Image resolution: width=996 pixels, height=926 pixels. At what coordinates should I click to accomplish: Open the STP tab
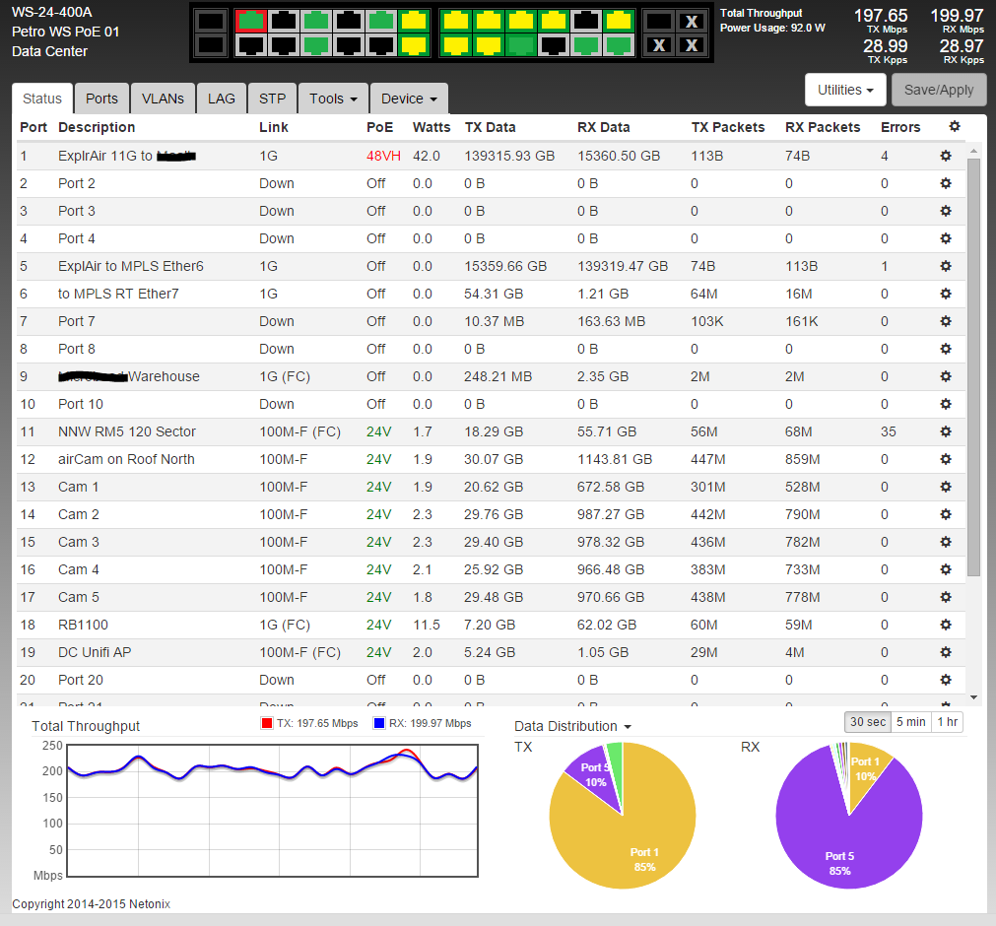[x=272, y=99]
